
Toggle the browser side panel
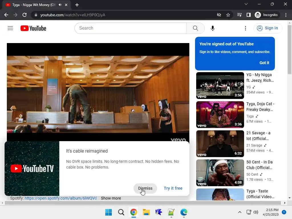click(x=249, y=15)
